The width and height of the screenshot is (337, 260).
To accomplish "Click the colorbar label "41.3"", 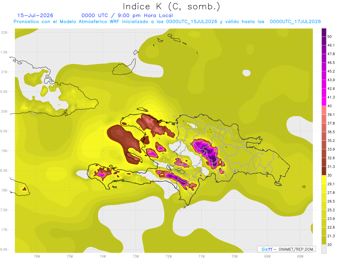I will click(x=331, y=97).
